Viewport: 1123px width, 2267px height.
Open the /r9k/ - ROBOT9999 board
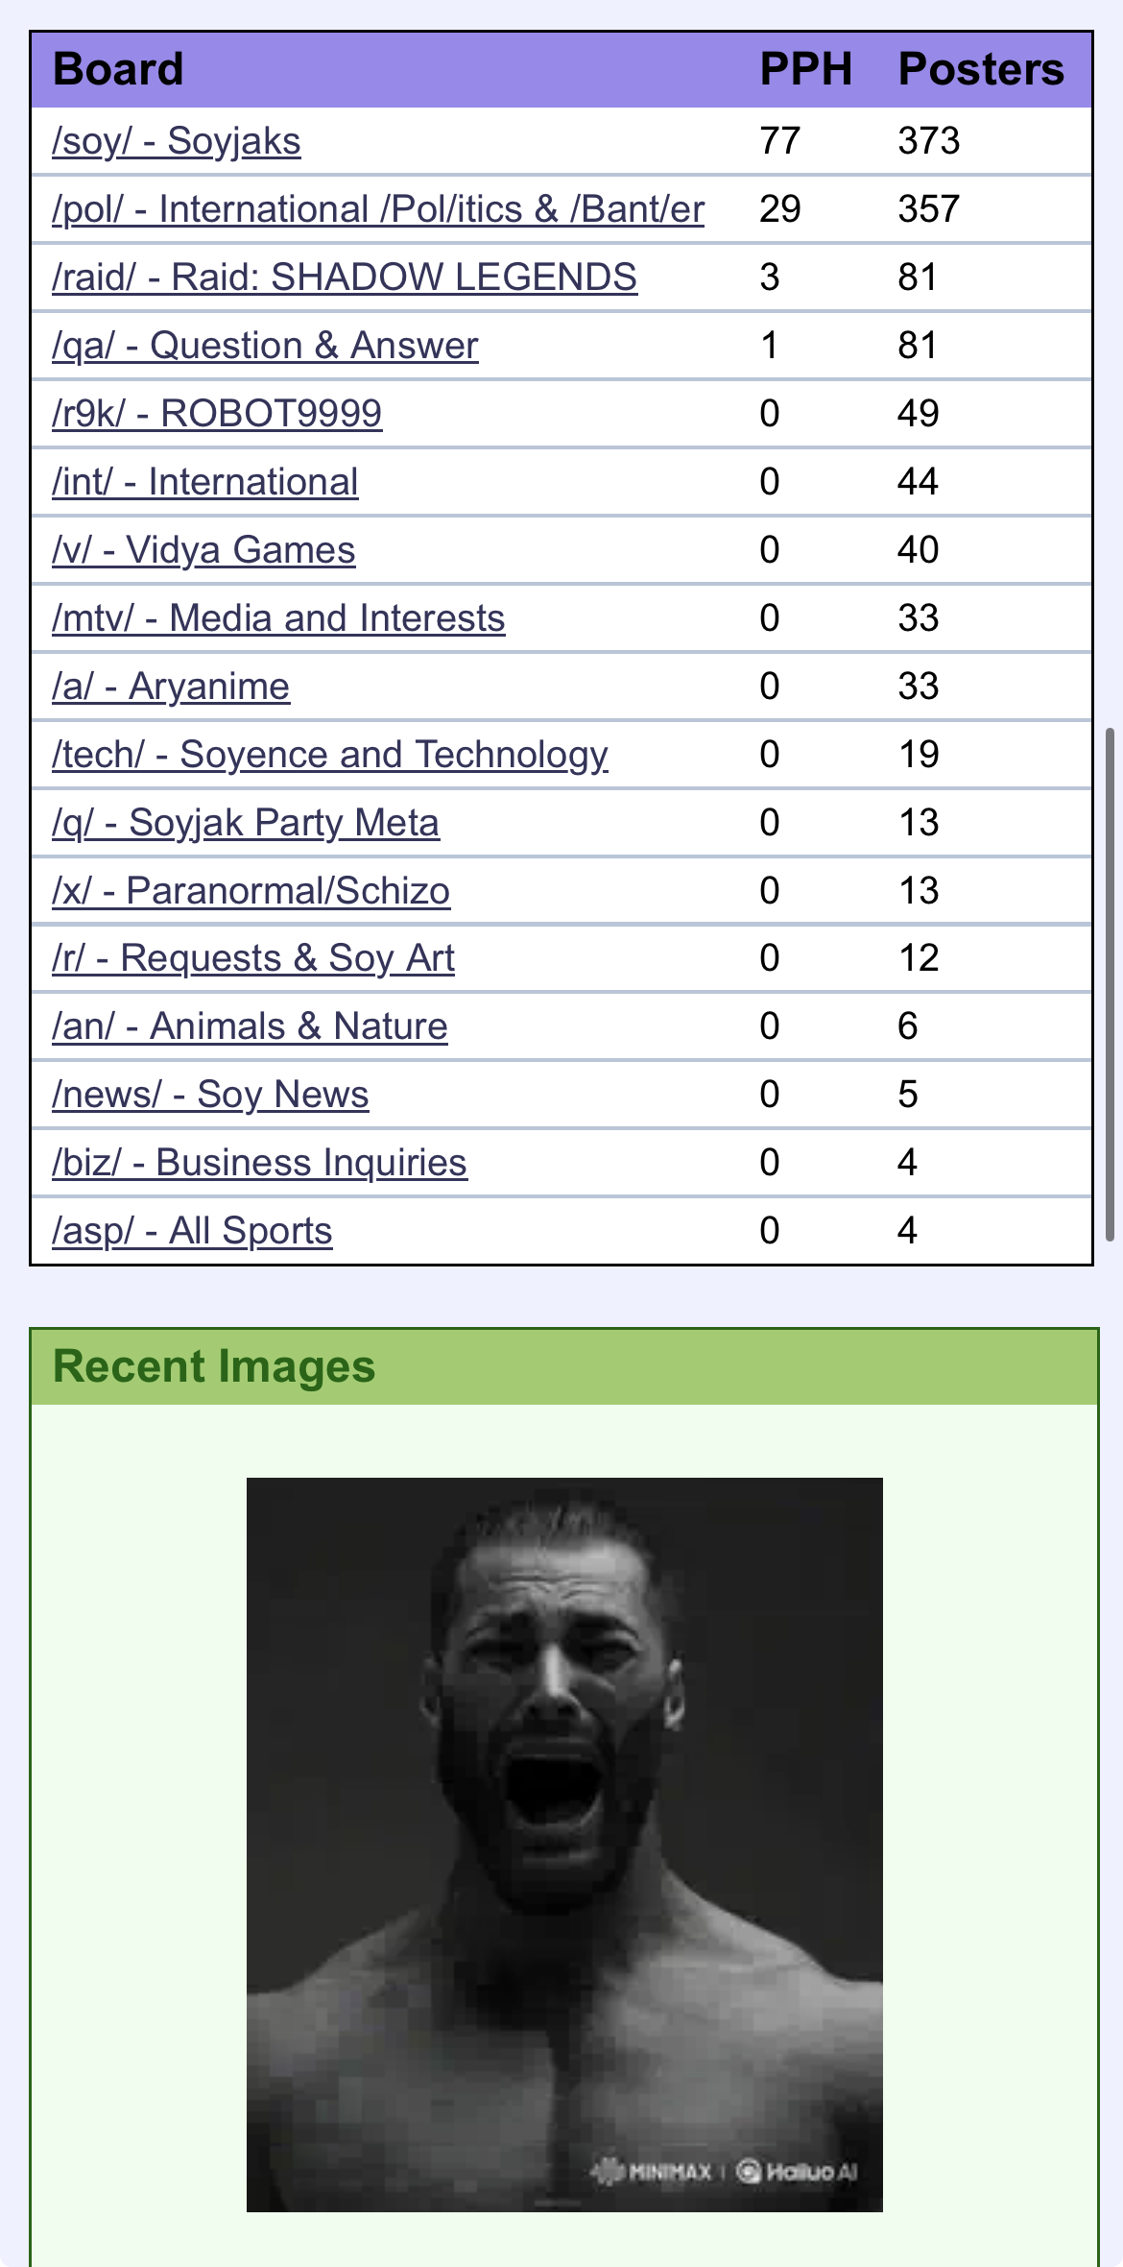(x=217, y=414)
